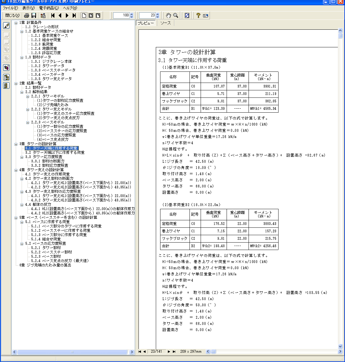Collapse the 4章 タワー支えの設計計算 node
The width and height of the screenshot is (345, 362).
[16, 170]
